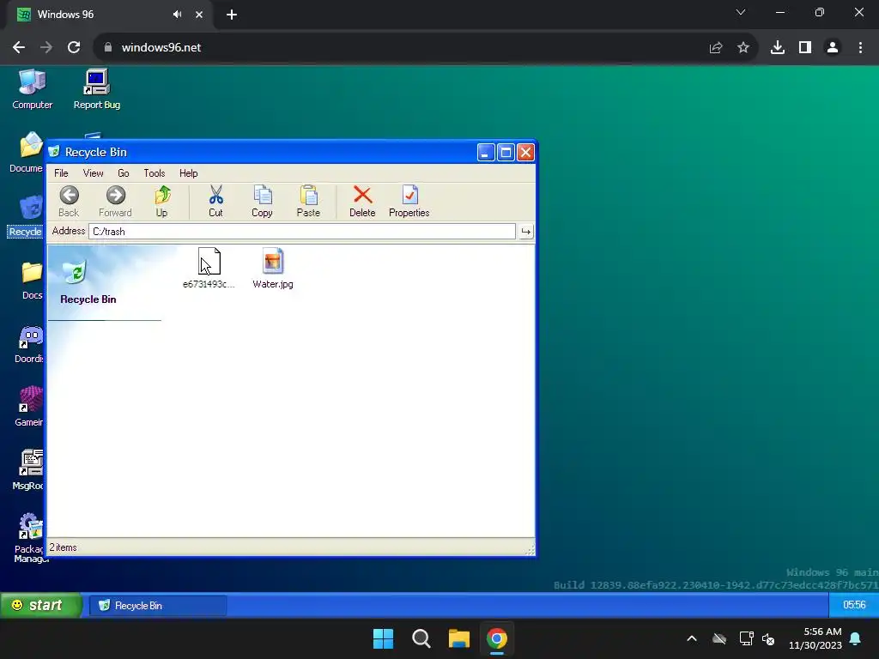The image size is (879, 659).
Task: Click the Recycle Bin taskbar button
Action: coord(158,606)
